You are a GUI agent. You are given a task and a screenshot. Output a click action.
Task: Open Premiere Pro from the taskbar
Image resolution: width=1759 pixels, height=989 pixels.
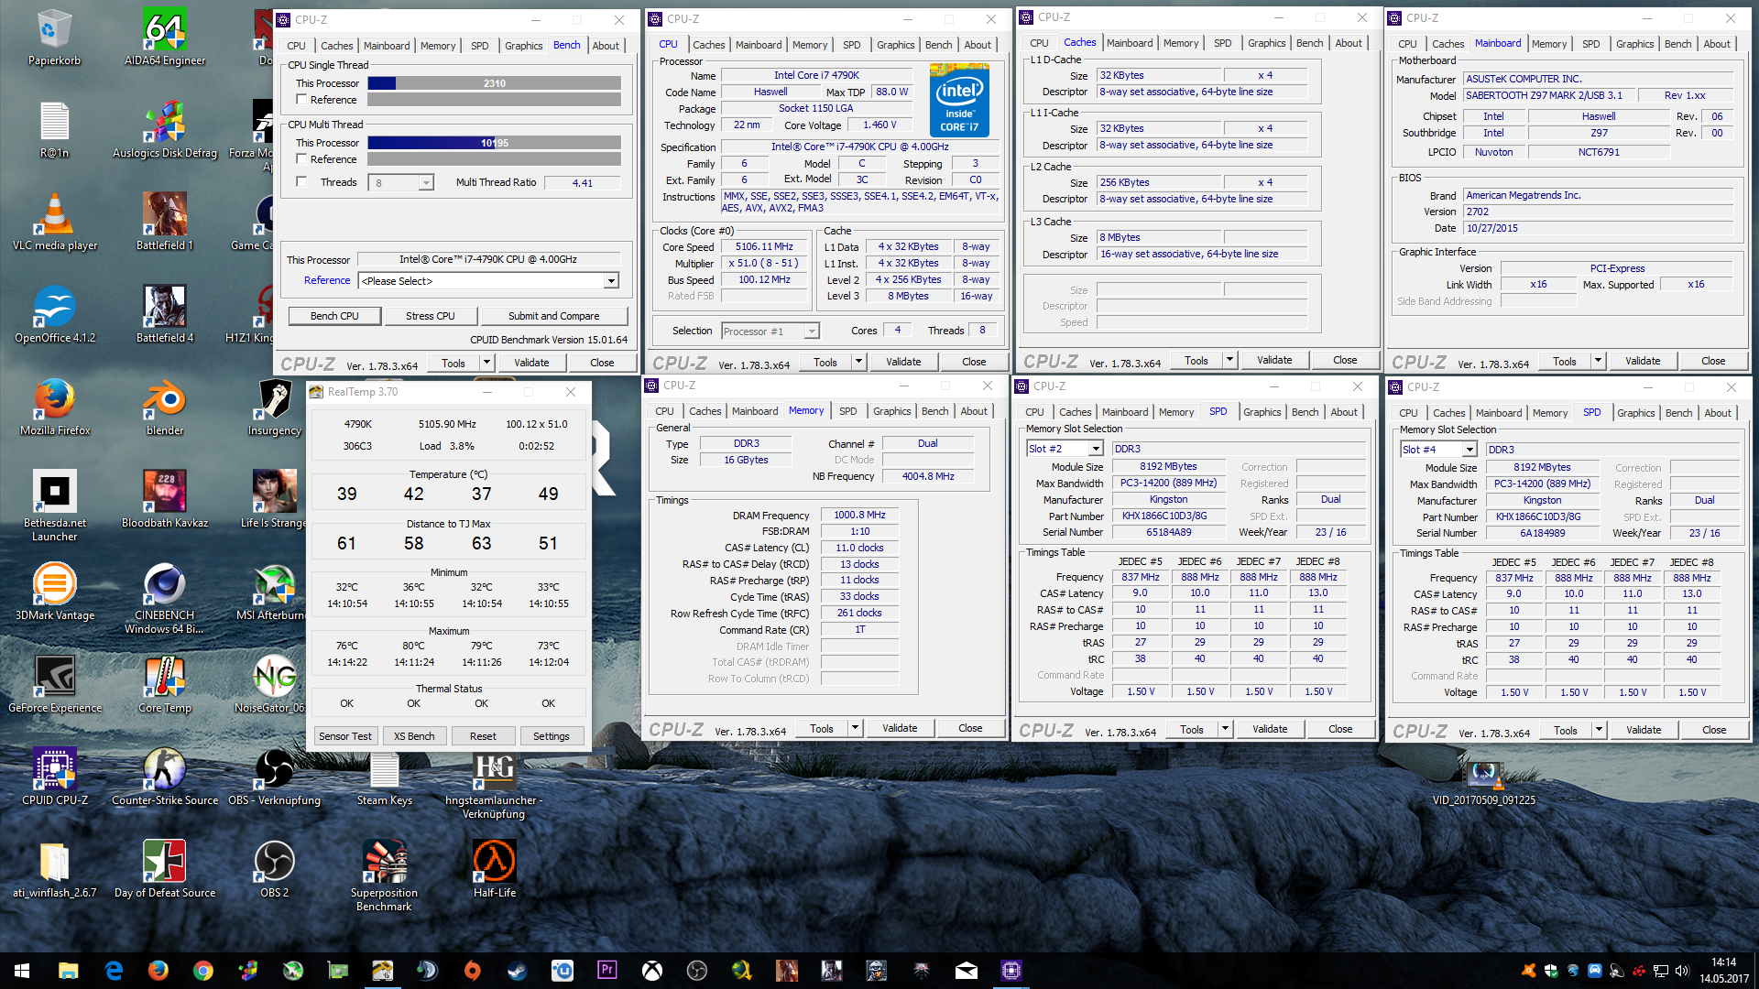point(606,971)
